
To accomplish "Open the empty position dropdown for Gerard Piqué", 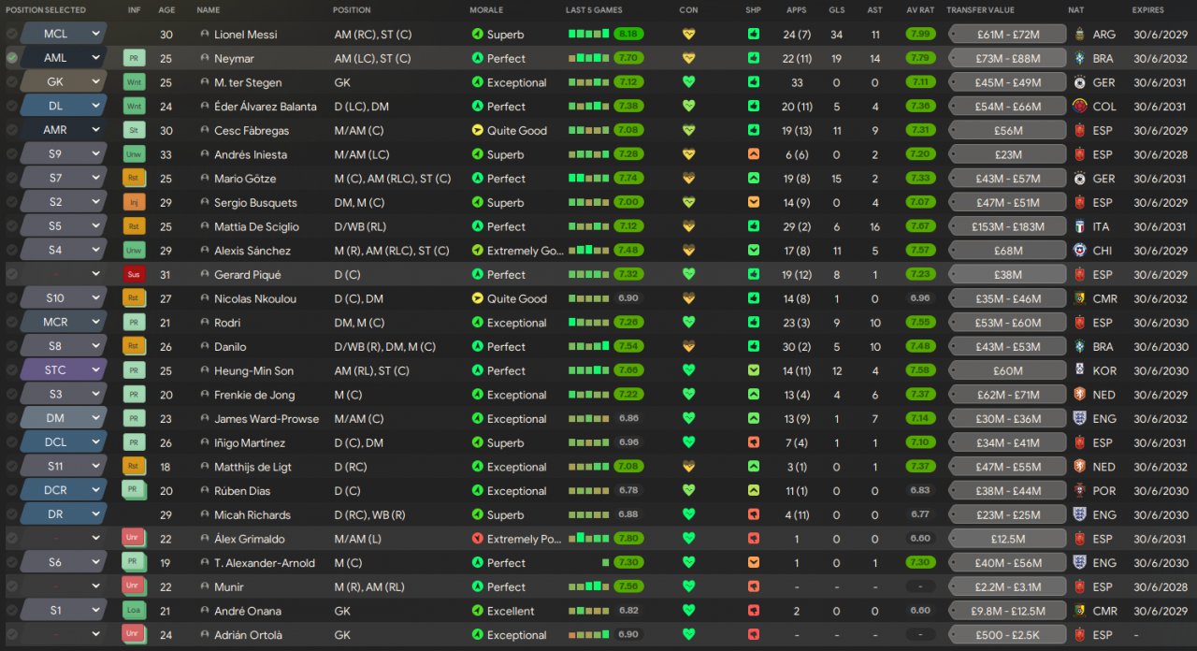I will coord(62,274).
